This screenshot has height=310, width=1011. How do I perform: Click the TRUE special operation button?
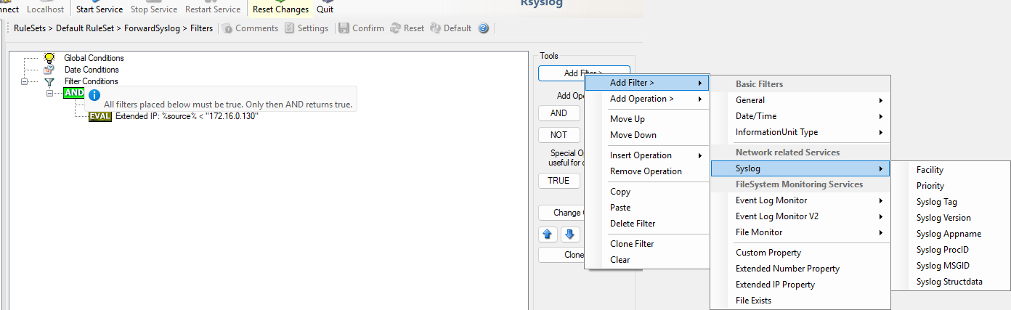559,181
